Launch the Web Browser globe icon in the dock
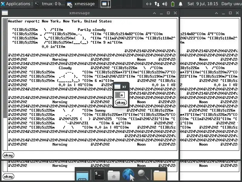 click(128, 175)
